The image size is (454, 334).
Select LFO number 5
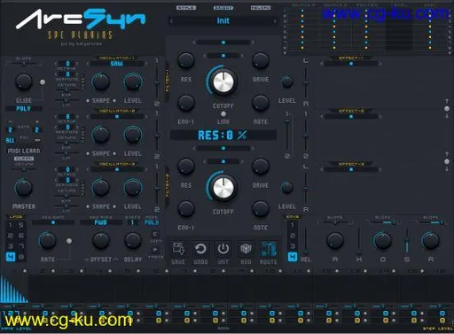click(21, 226)
